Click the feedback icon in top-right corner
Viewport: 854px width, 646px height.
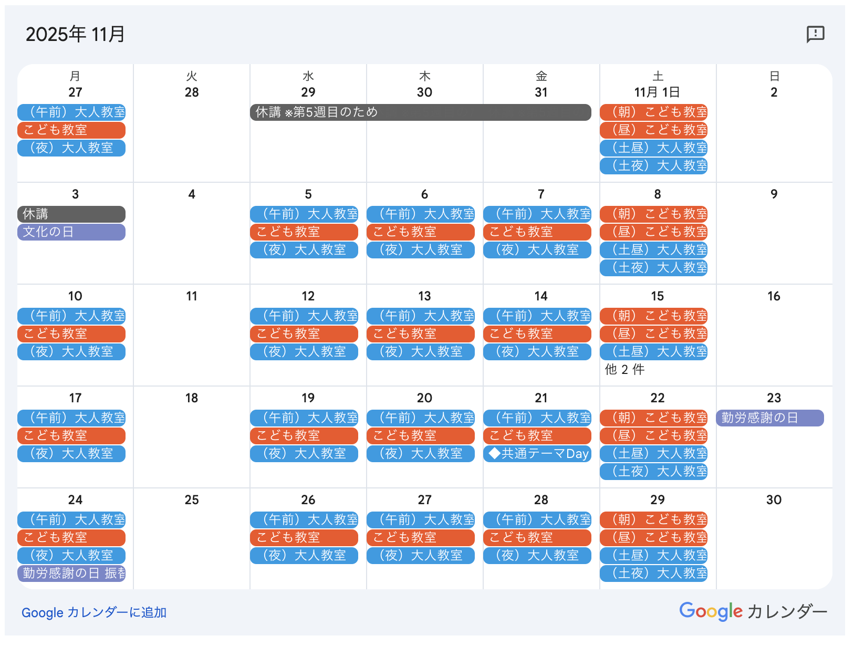[x=815, y=34]
